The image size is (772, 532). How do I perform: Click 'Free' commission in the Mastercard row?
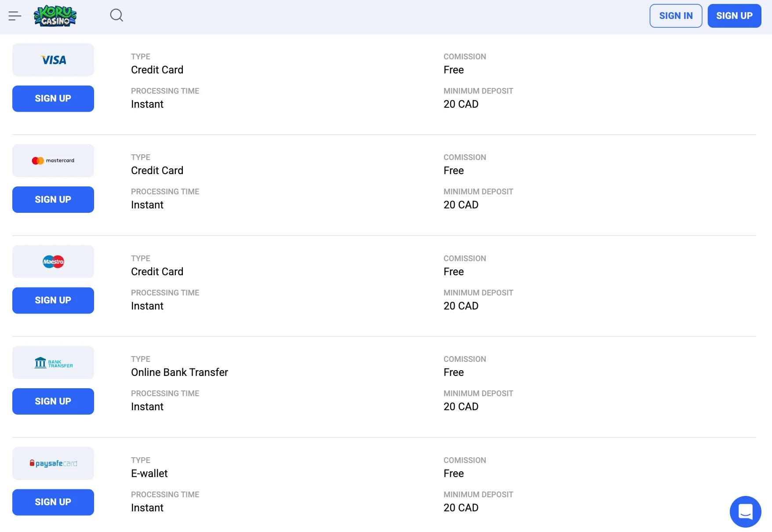(454, 171)
